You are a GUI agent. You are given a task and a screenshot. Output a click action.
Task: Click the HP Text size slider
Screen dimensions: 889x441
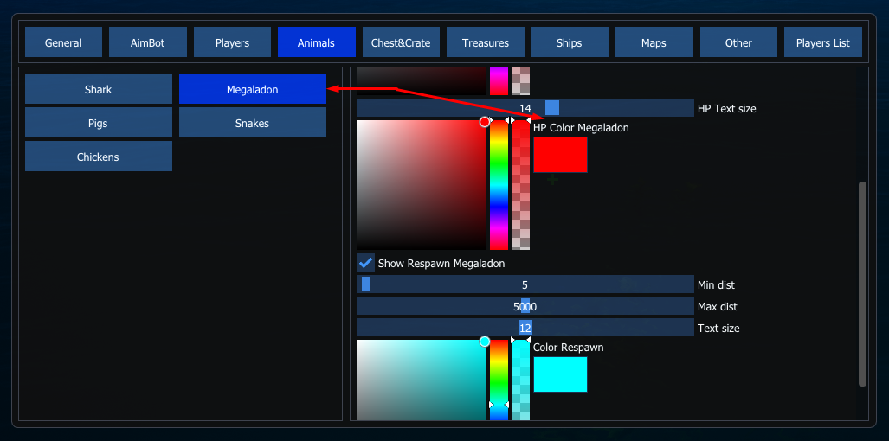pyautogui.click(x=525, y=108)
